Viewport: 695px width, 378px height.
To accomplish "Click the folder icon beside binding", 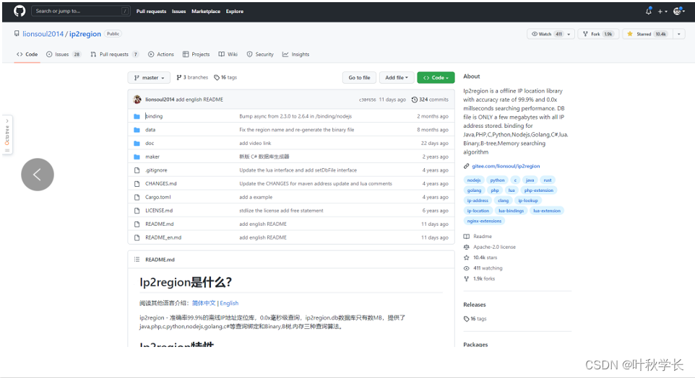I will coord(137,116).
